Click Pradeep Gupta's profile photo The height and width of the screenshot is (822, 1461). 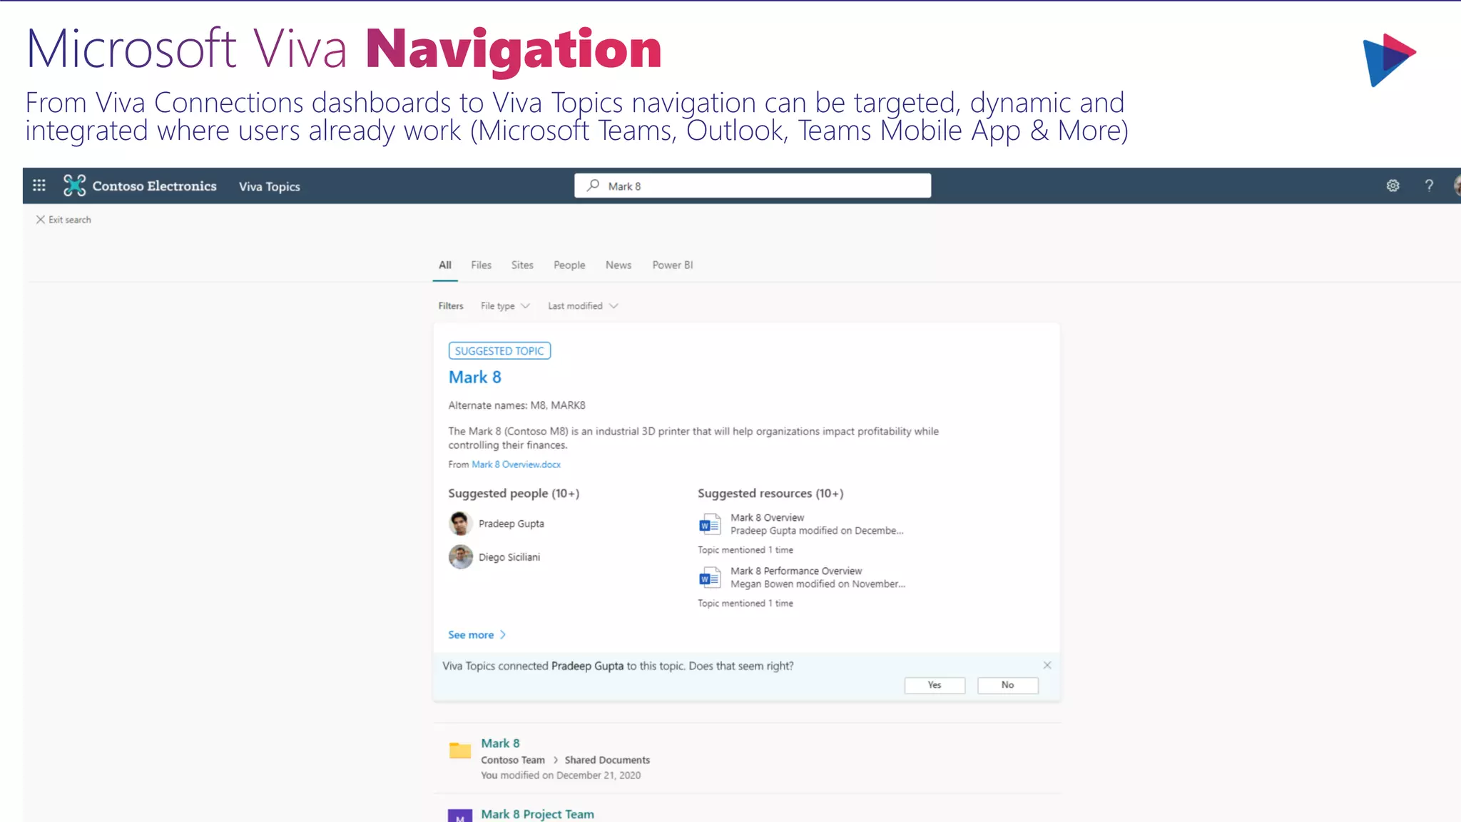460,523
